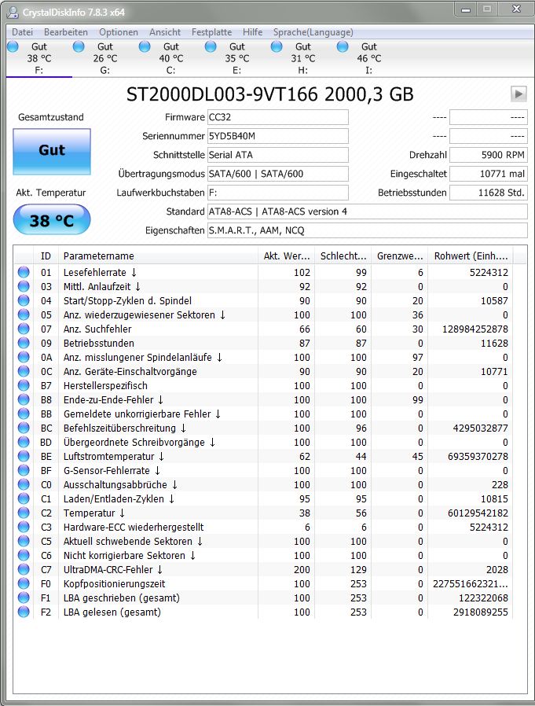Click status icon of Ende-zu-Ende-Fehler row
535x706 pixels.
(x=24, y=399)
